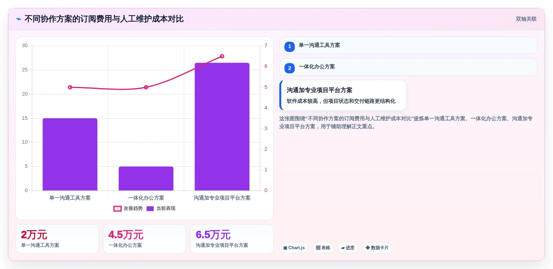This screenshot has height=269, width=553.
Task: Click the trend line point above 一体化办公方案
Action: pos(146,87)
